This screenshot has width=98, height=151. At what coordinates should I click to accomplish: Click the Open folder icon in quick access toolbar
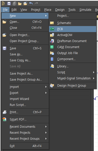(x=20, y=4)
